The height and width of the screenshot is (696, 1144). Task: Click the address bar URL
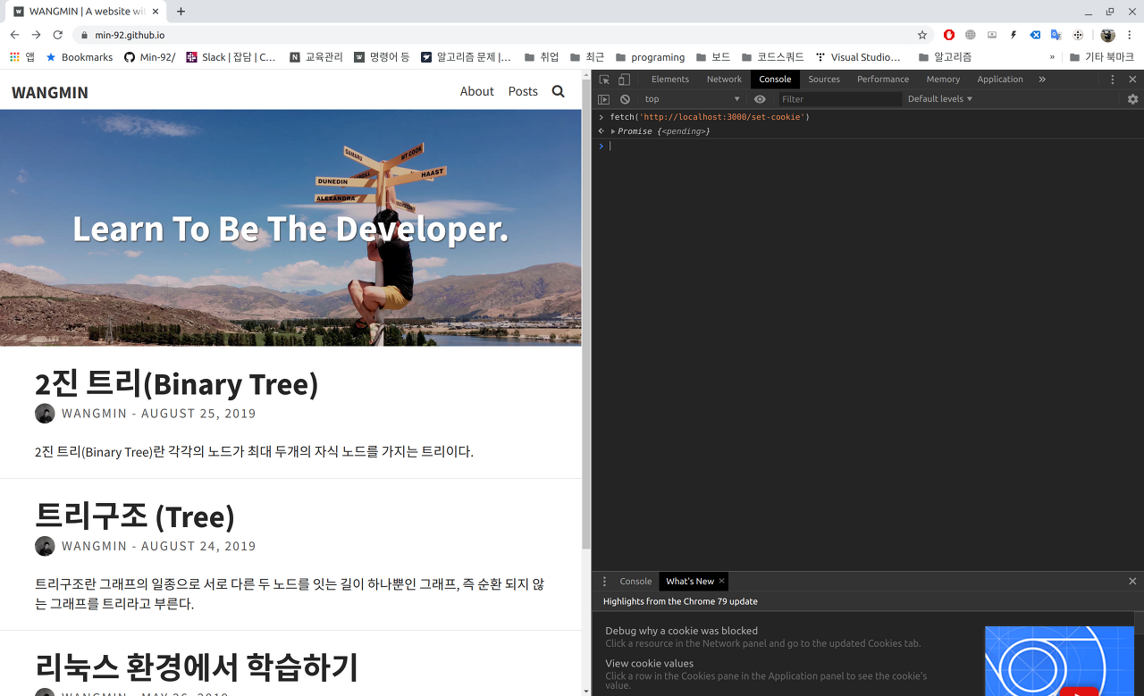(130, 35)
